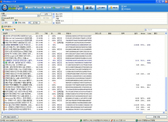This screenshot has height=122, width=168.
Task: Sort by Bitrate column header
Action: [143, 34]
